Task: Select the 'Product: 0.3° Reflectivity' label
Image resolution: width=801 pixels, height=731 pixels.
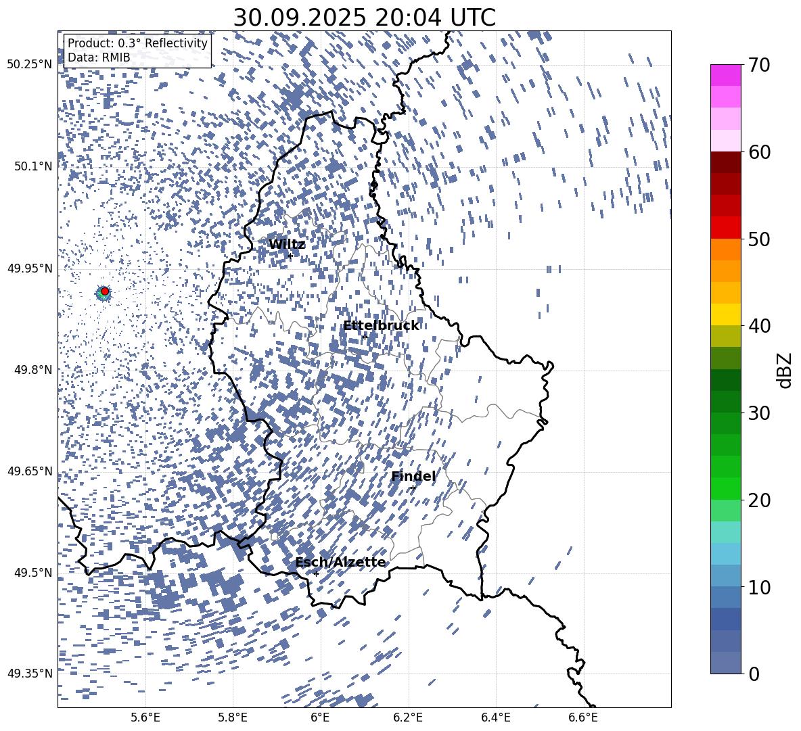Action: (137, 43)
